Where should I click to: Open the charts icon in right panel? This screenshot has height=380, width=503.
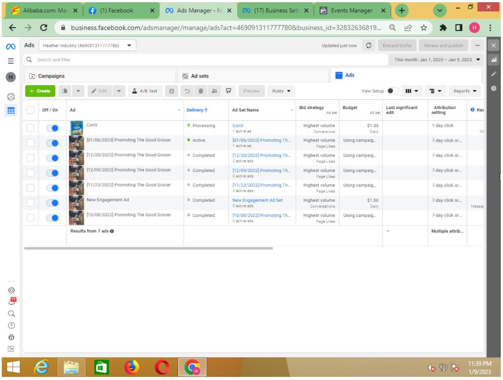coord(494,60)
